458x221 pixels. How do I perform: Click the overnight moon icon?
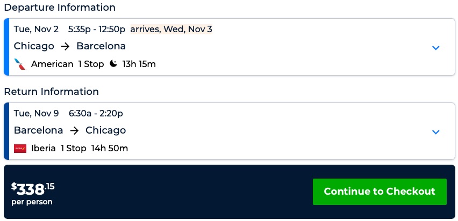coord(113,64)
